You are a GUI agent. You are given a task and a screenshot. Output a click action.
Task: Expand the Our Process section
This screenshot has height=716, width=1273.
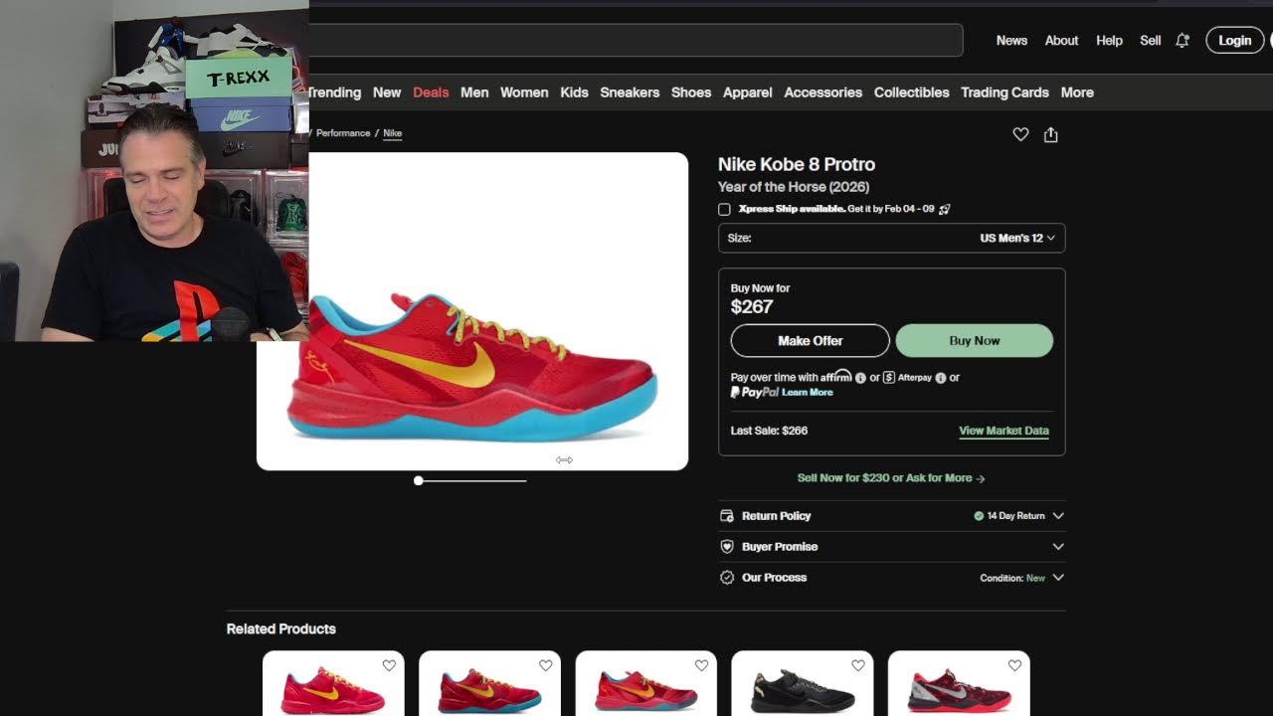point(1058,578)
